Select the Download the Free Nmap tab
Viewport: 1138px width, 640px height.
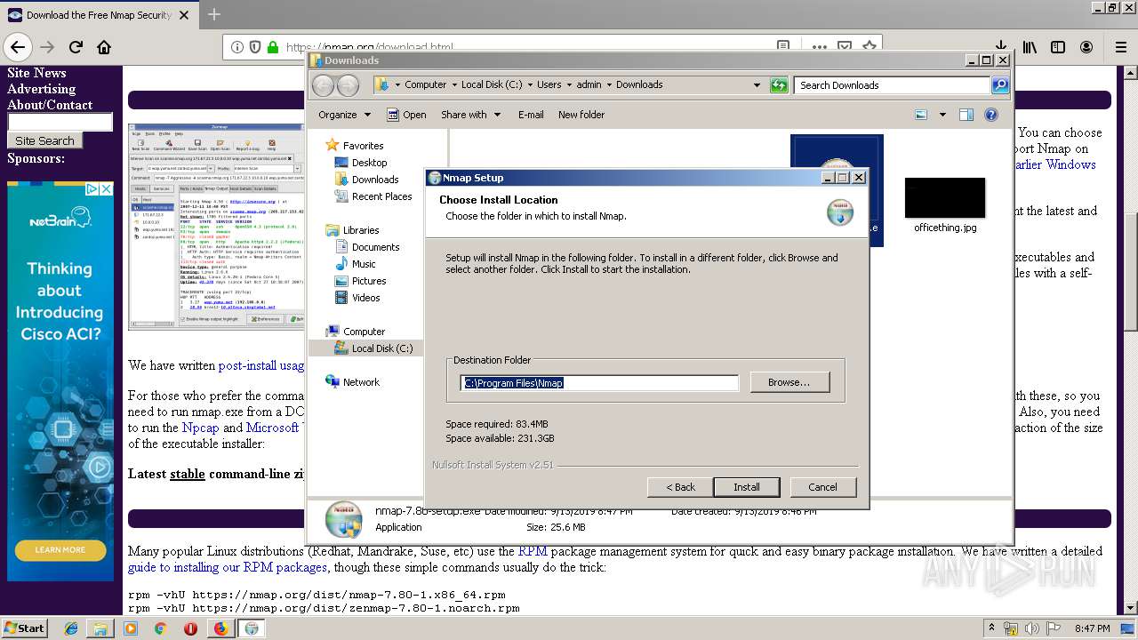point(99,15)
